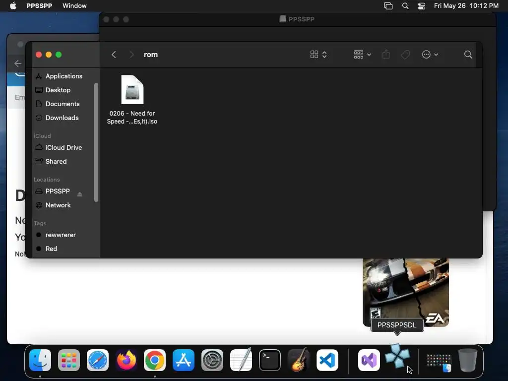Launch Firefox from the Dock

point(127,360)
